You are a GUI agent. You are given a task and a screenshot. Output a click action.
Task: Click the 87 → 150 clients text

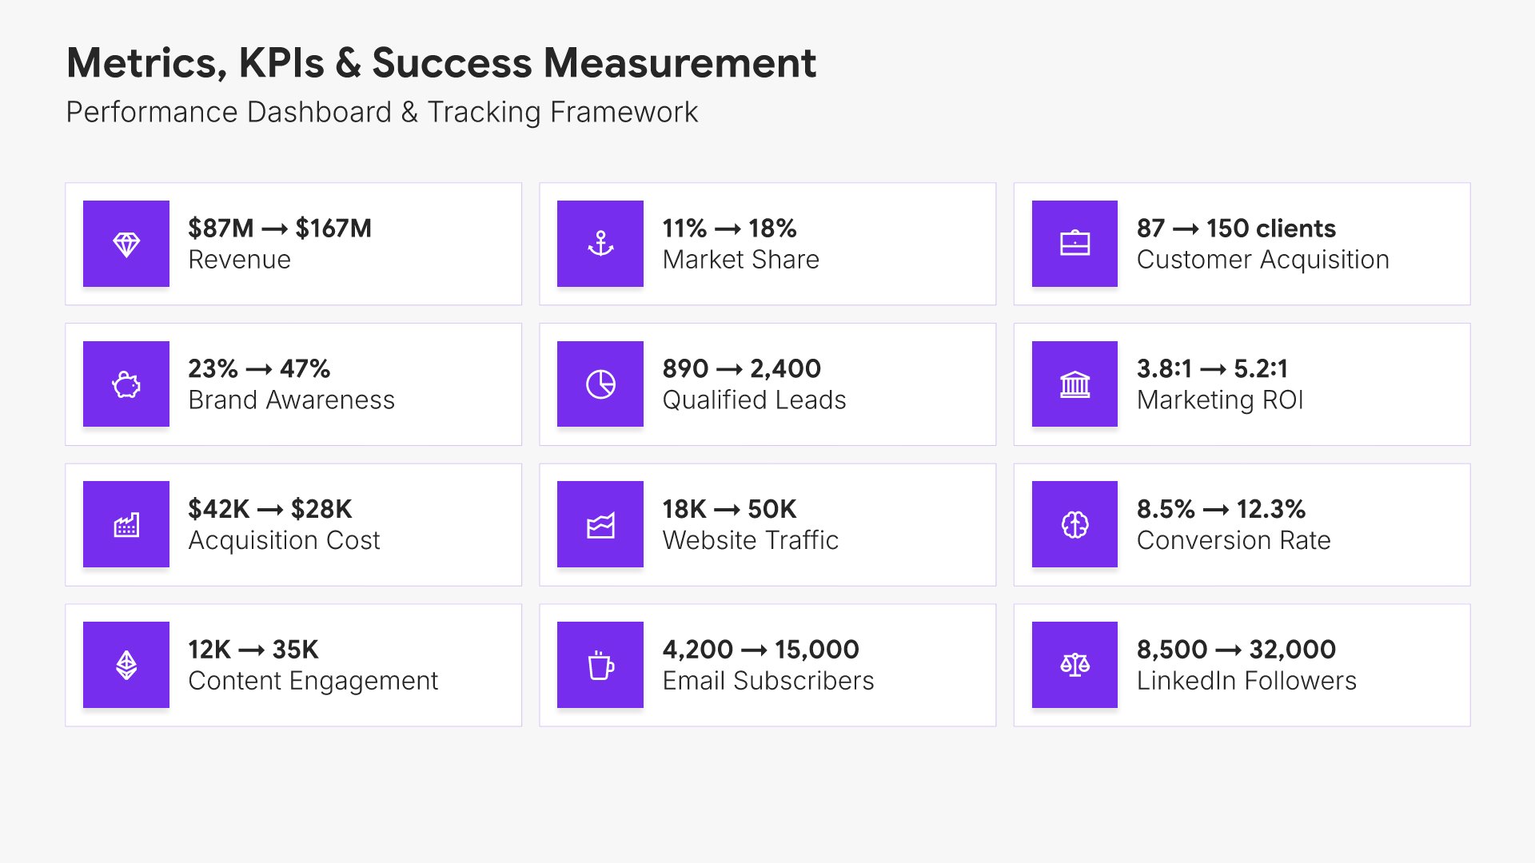(1236, 229)
